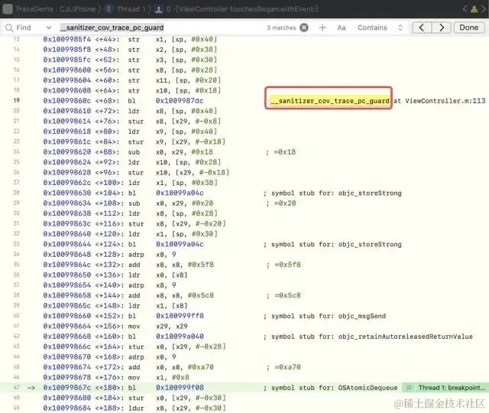489x413 pixels.
Task: Click the '; =0x5f8' comment on line 35
Action: pyautogui.click(x=283, y=265)
